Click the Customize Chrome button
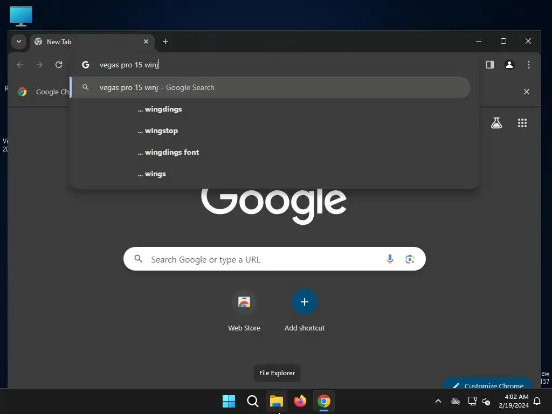Screen dimensions: 552x414 (x=487, y=384)
